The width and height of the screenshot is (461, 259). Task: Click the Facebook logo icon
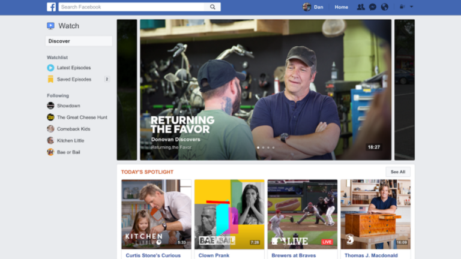(52, 7)
